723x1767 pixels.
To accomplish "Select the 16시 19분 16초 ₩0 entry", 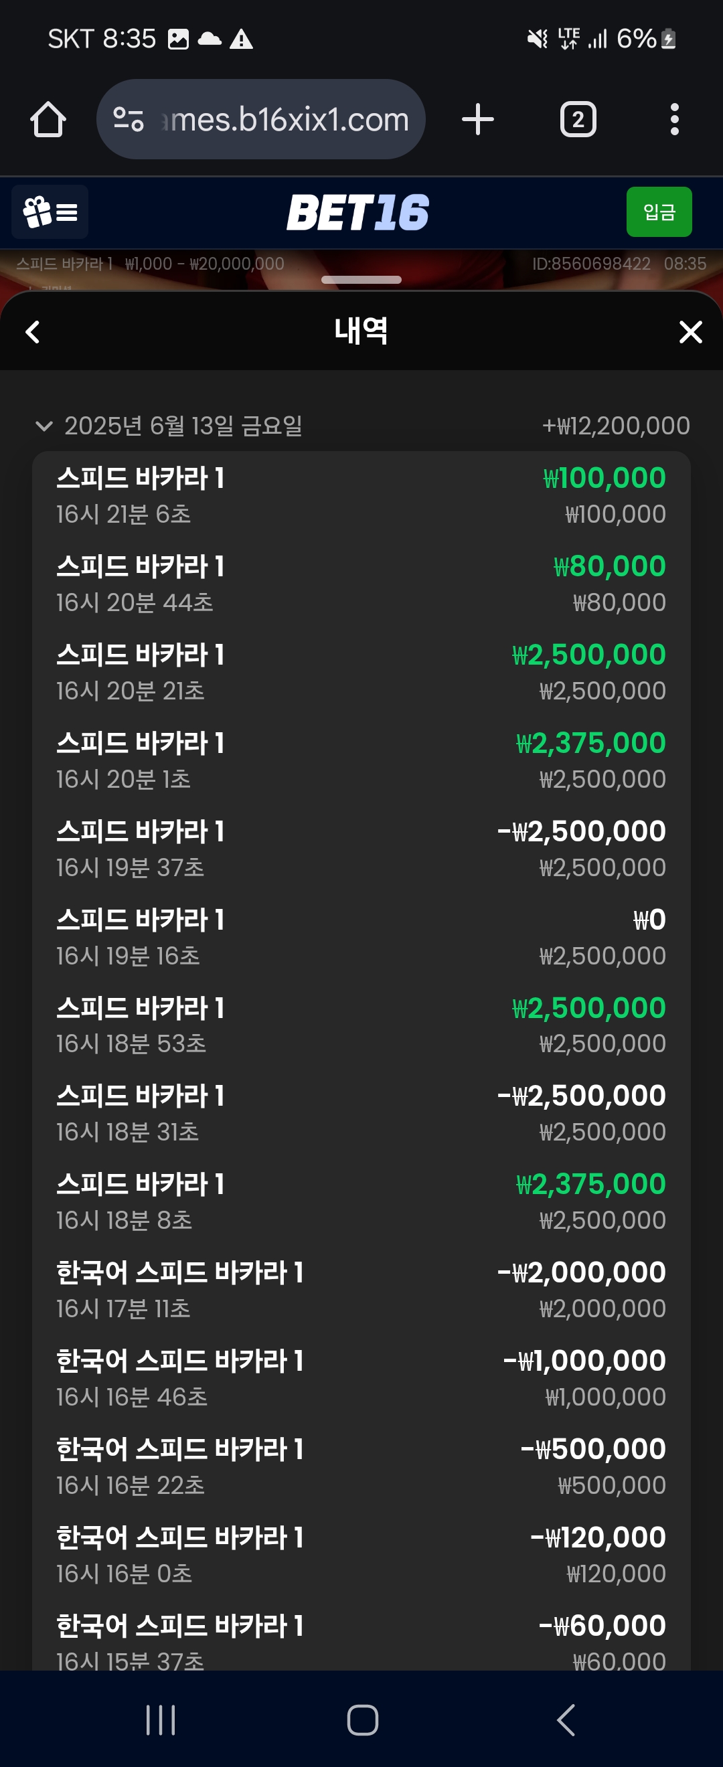I will coord(361,937).
